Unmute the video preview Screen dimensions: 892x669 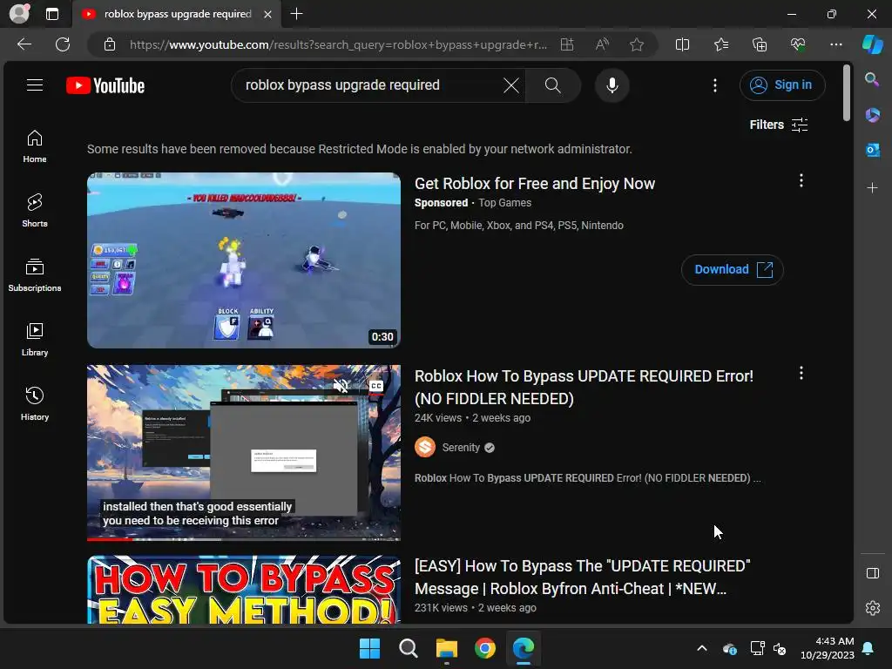click(x=341, y=386)
